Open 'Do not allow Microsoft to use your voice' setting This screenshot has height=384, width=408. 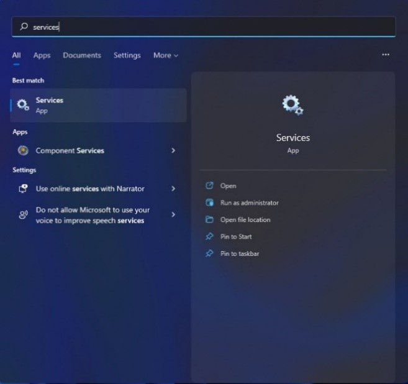point(98,215)
